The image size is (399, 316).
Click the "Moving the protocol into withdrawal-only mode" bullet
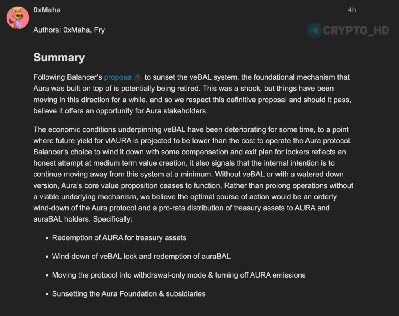(178, 275)
